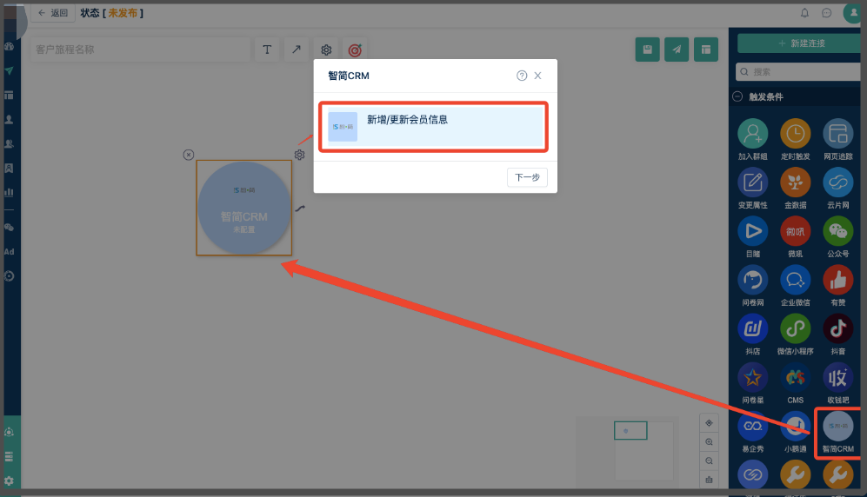This screenshot has height=497, width=867.
Task: Open the paper-plane journey icon in the sidebar
Action: tap(9, 70)
